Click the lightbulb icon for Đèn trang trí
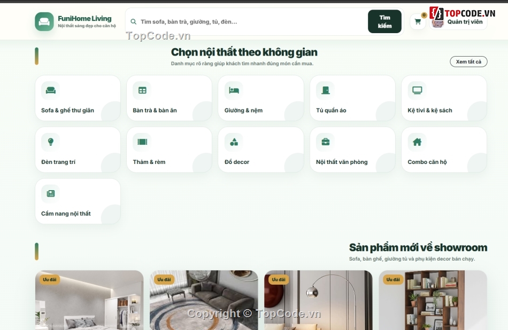Screen dimensions: 508x330 click(51, 142)
